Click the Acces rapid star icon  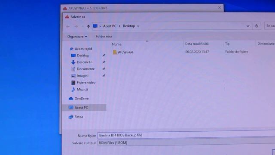(71, 49)
